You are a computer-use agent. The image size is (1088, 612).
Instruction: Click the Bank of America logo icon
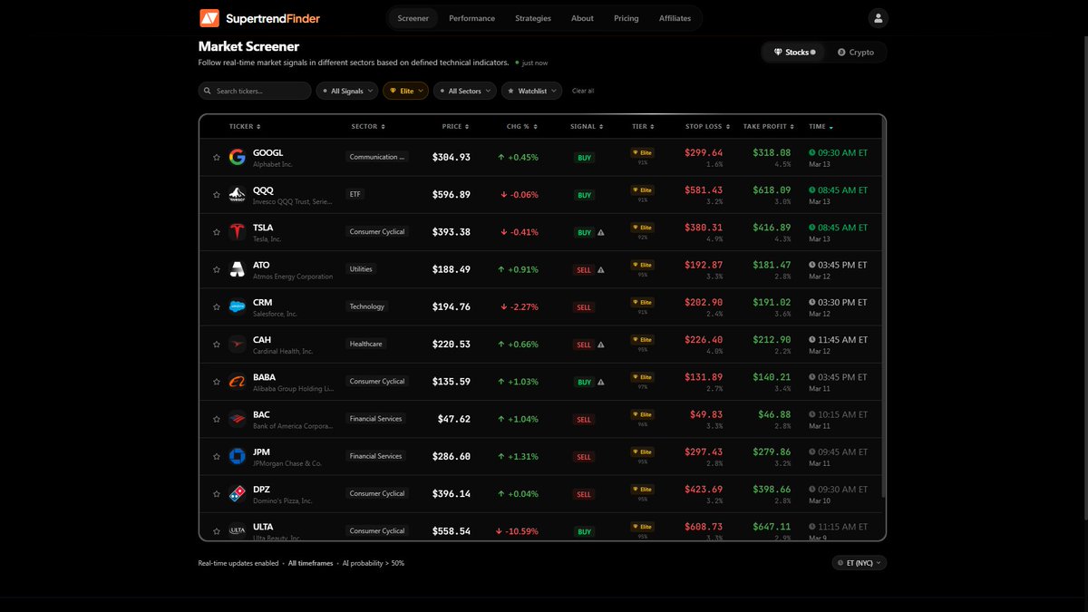click(x=238, y=419)
